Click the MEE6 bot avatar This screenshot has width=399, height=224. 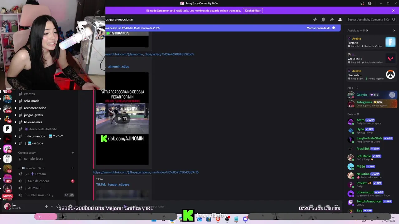tap(351, 166)
